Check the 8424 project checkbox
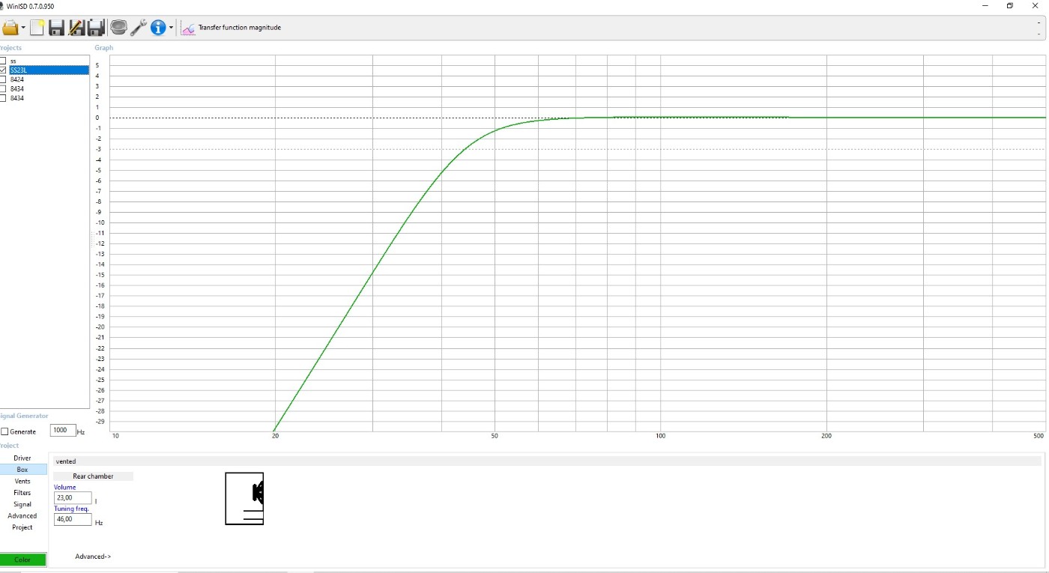Screen dimensions: 1049x573 3,79
